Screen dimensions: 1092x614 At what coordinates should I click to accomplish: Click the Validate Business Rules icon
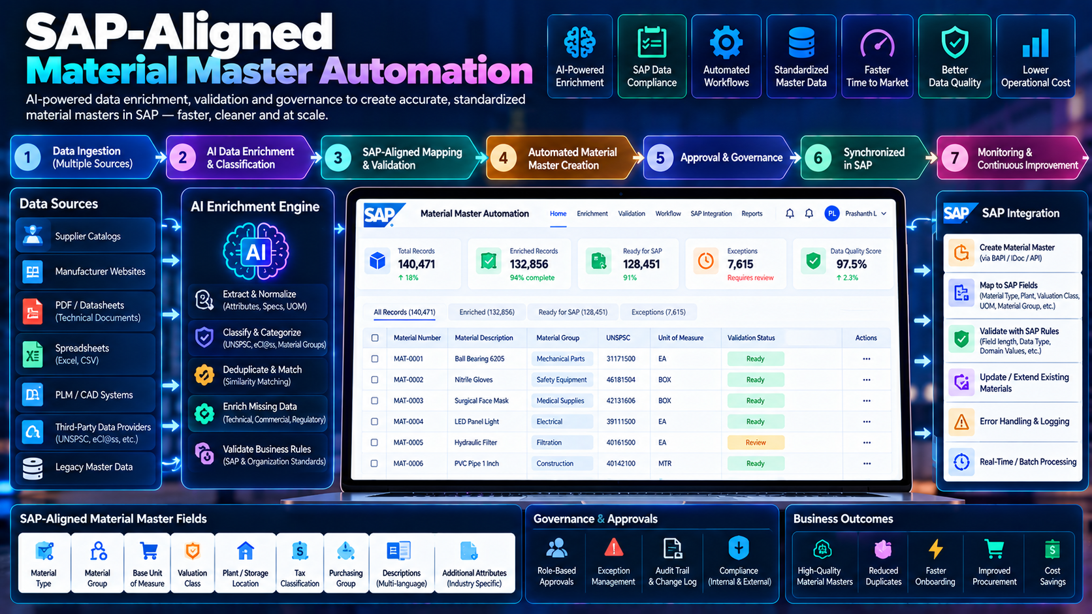coord(204,454)
